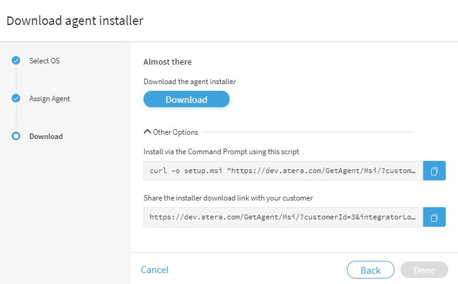This screenshot has width=458, height=284.
Task: Jump to the Assign Agent step label
Action: (x=49, y=99)
